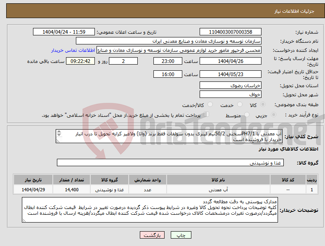Screen dimensions: 325x246
Task: Click the goods group field غذا و نوشیدنی
Action: [170, 162]
